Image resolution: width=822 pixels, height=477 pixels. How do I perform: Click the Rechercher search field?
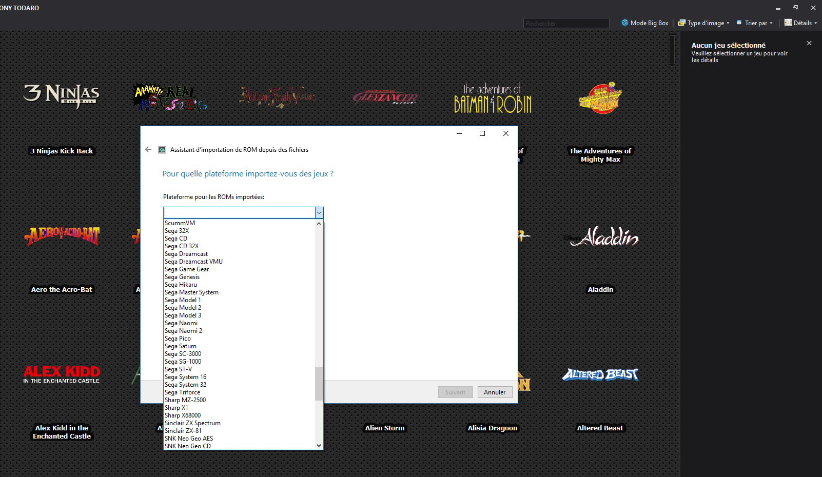pos(566,23)
